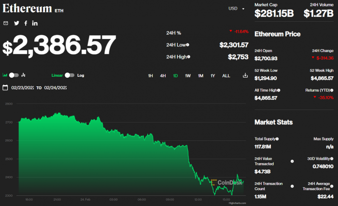Show info tooltip for 24H Low
Viewport: 338px width, 206px height.
[187, 45]
